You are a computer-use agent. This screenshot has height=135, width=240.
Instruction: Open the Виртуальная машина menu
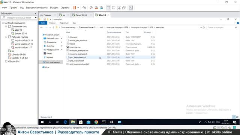[x=37, y=7]
